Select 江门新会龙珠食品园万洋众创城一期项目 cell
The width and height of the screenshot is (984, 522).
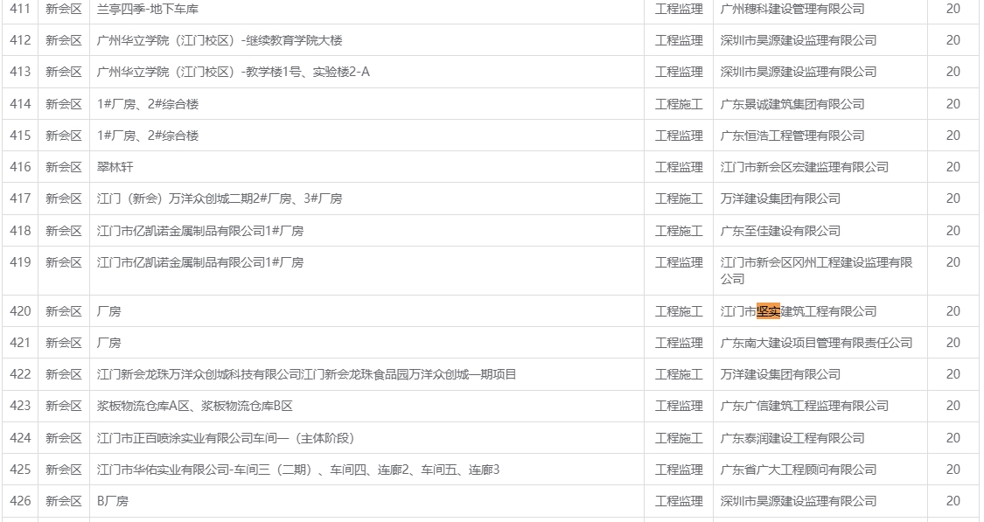click(306, 374)
